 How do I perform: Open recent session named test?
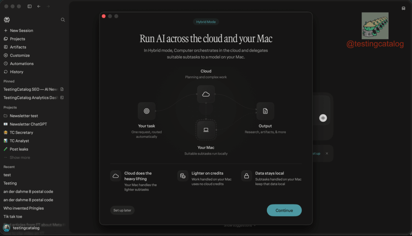(x=7, y=175)
